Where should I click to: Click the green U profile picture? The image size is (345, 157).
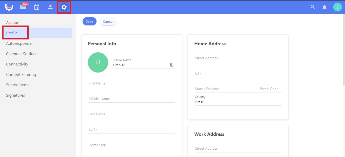pyautogui.click(x=98, y=62)
